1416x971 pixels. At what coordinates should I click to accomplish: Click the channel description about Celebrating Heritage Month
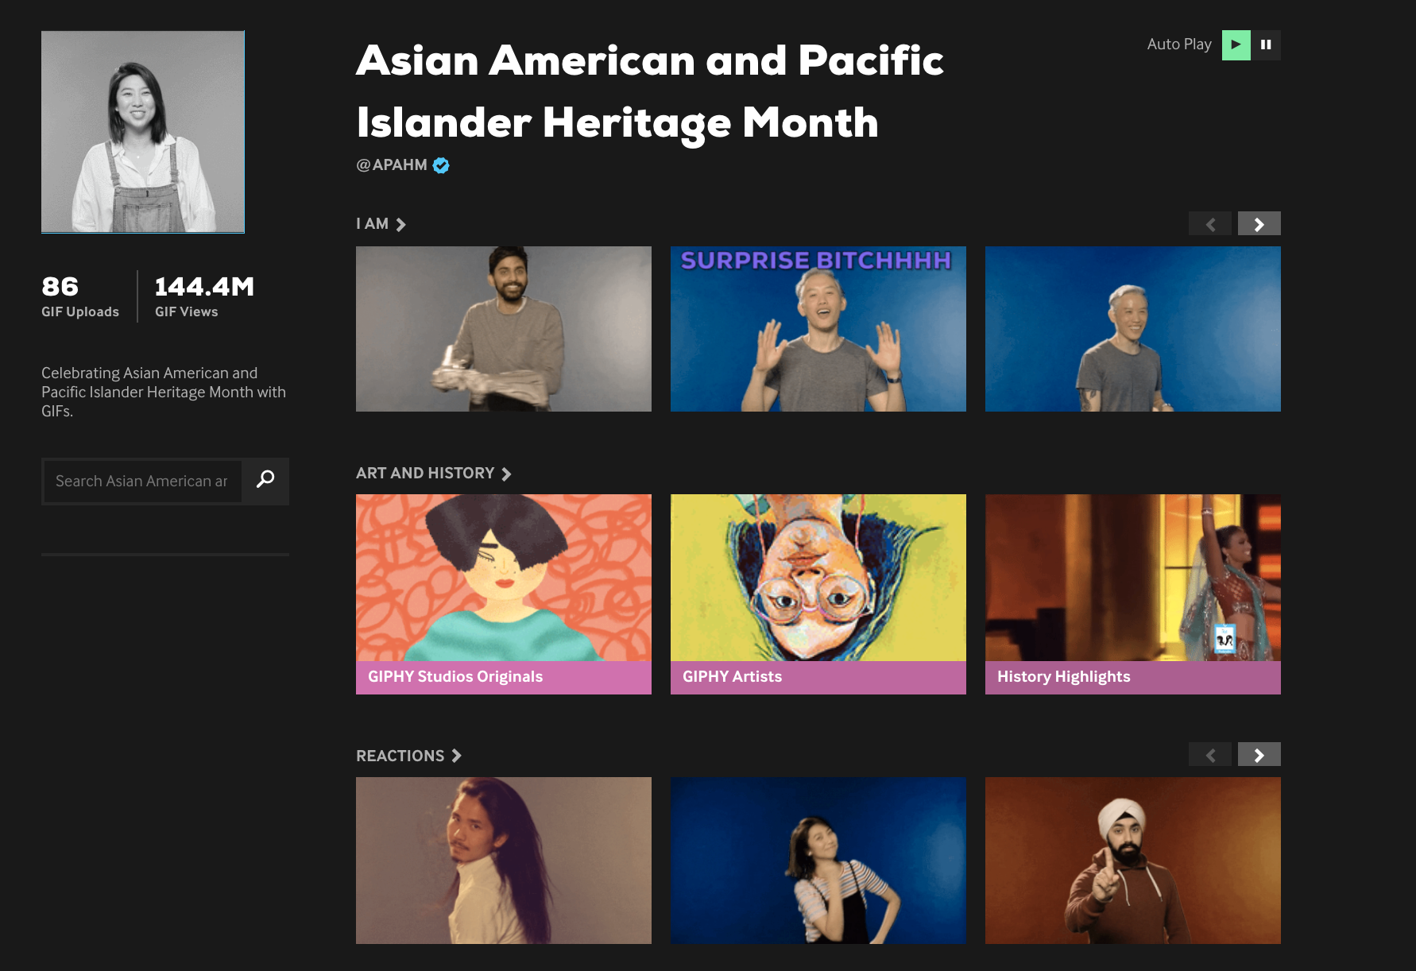coord(164,392)
